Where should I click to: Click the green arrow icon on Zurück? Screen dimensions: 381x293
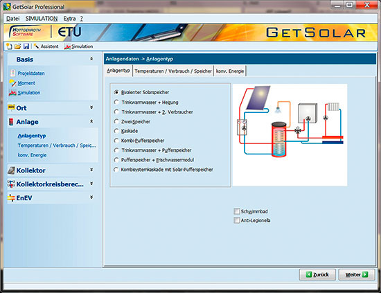pyautogui.click(x=309, y=274)
